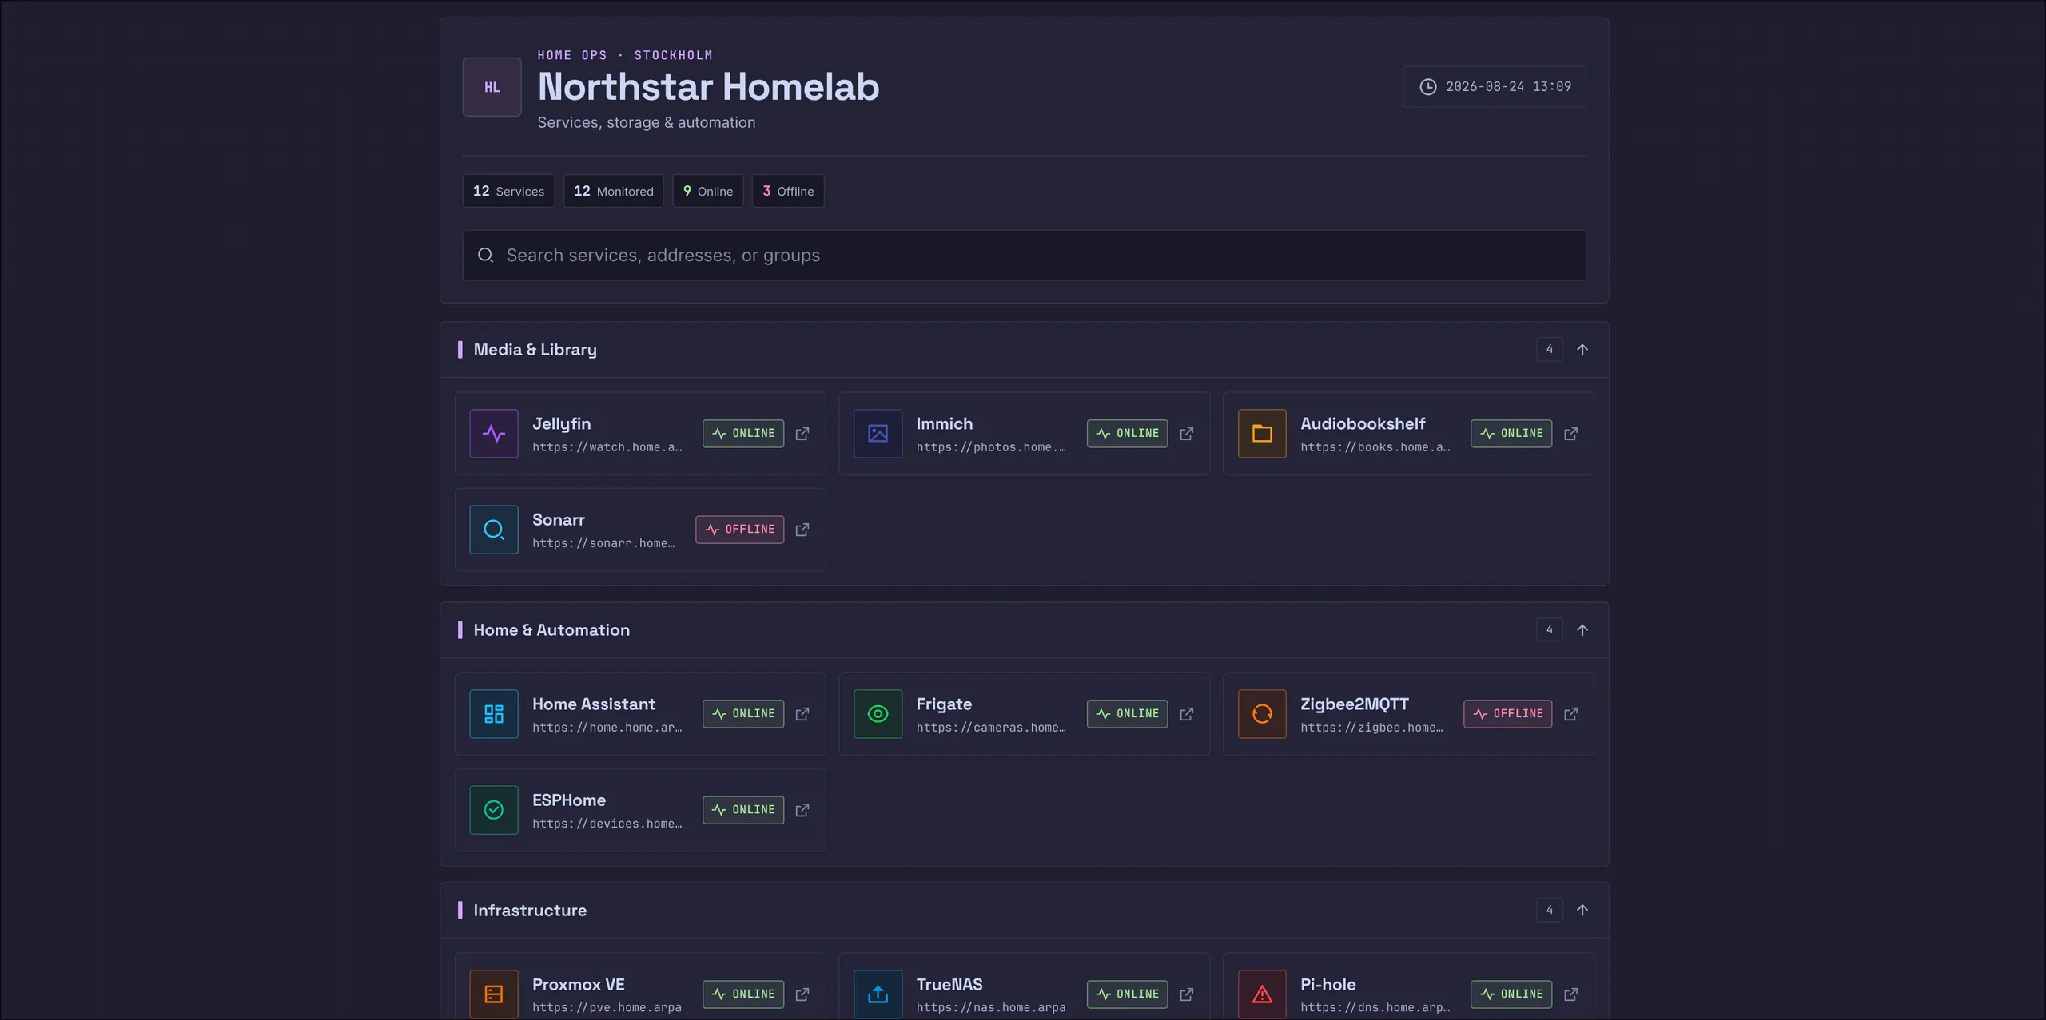The height and width of the screenshot is (1020, 2046).
Task: Click the Infrastructure section heading
Action: coord(530,911)
